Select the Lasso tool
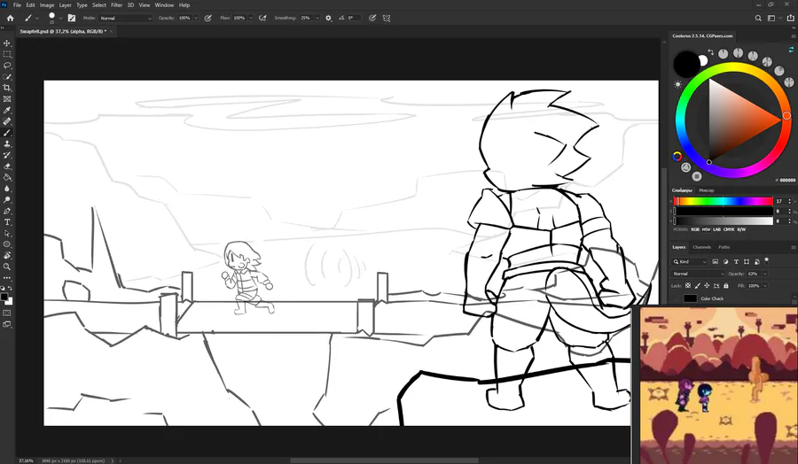The width and height of the screenshot is (798, 464). (7, 66)
